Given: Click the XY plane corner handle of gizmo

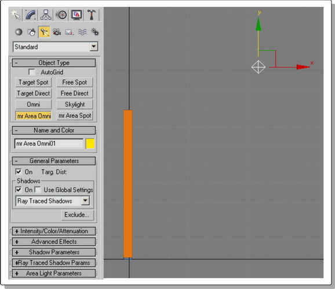Looking at the screenshot, I should point(275,51).
